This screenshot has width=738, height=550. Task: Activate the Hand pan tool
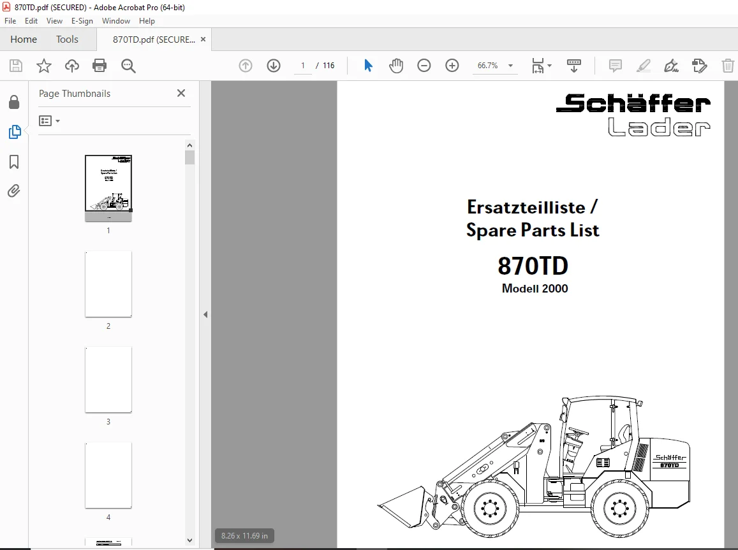[x=396, y=66]
